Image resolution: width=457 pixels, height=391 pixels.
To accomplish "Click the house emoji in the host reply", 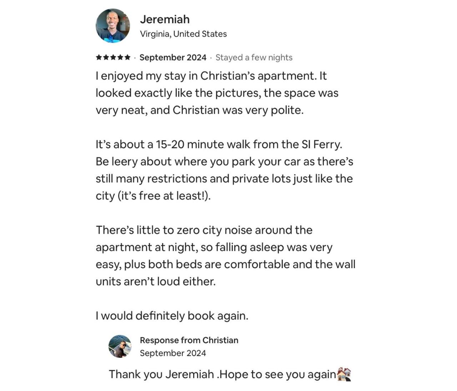I will (344, 374).
